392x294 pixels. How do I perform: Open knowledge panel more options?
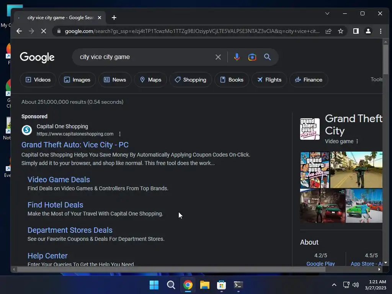(x=357, y=142)
